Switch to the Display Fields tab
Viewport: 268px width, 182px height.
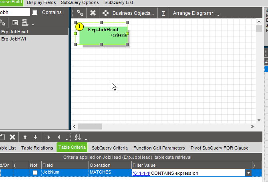click(41, 2)
